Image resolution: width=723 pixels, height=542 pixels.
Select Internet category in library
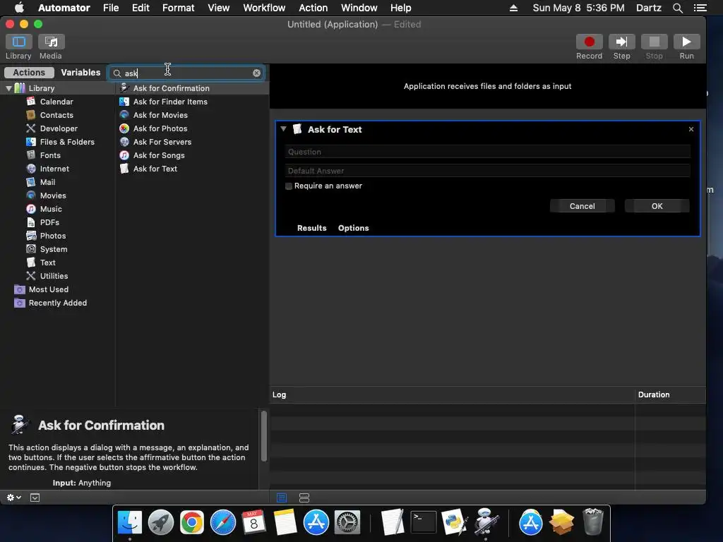point(54,169)
